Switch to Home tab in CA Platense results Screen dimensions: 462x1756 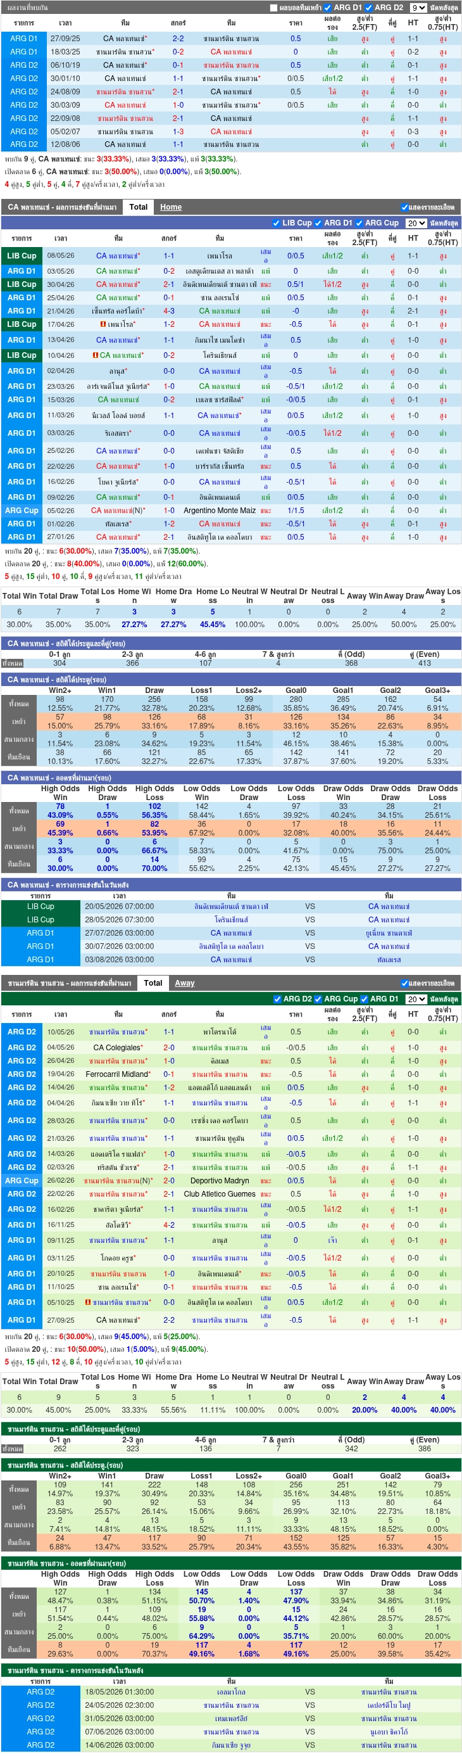[171, 207]
